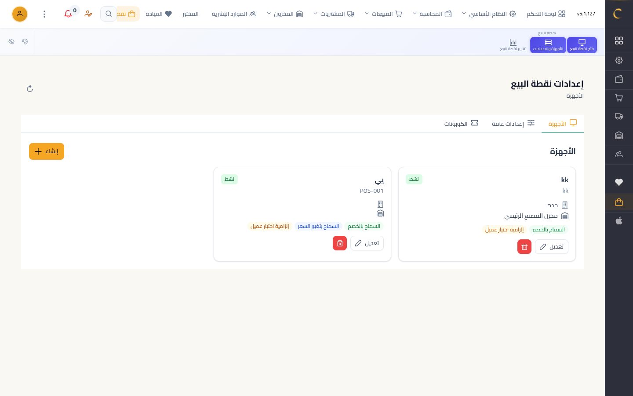The image size is (633, 396).
Task: Delete the يي POS-001 device card
Action: click(340, 243)
